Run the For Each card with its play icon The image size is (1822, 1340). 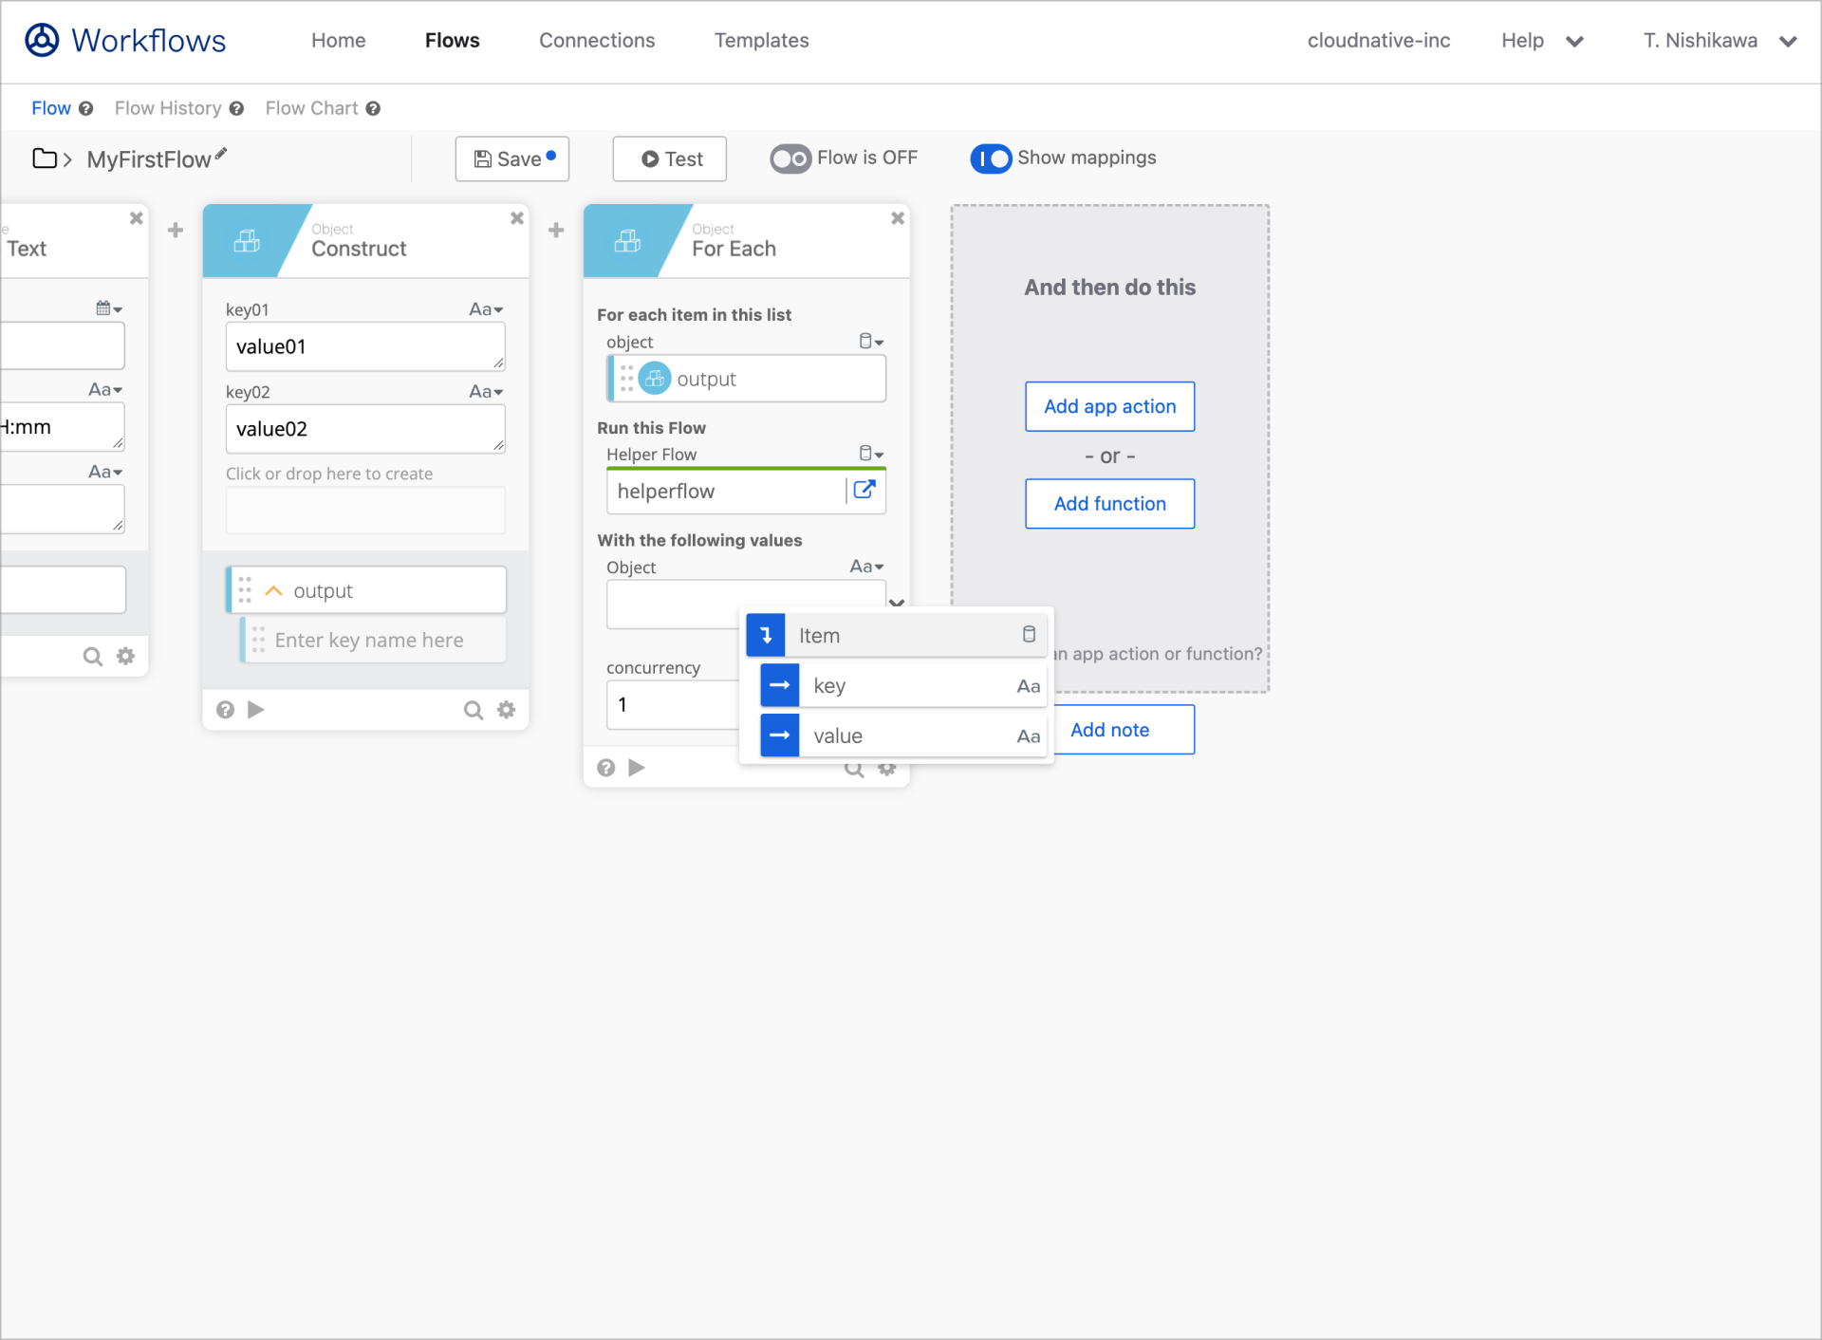point(636,767)
